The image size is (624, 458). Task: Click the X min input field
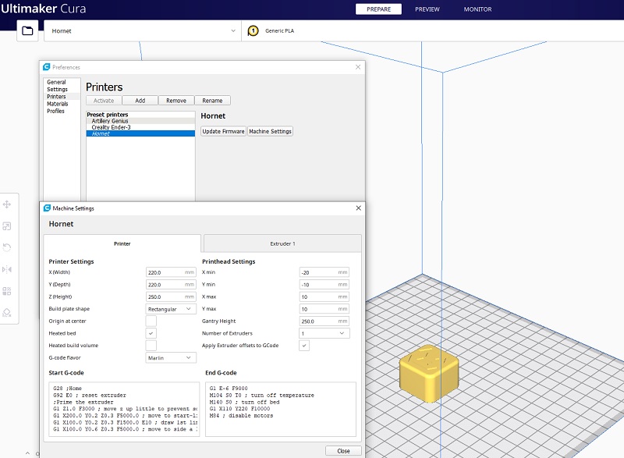pos(324,272)
